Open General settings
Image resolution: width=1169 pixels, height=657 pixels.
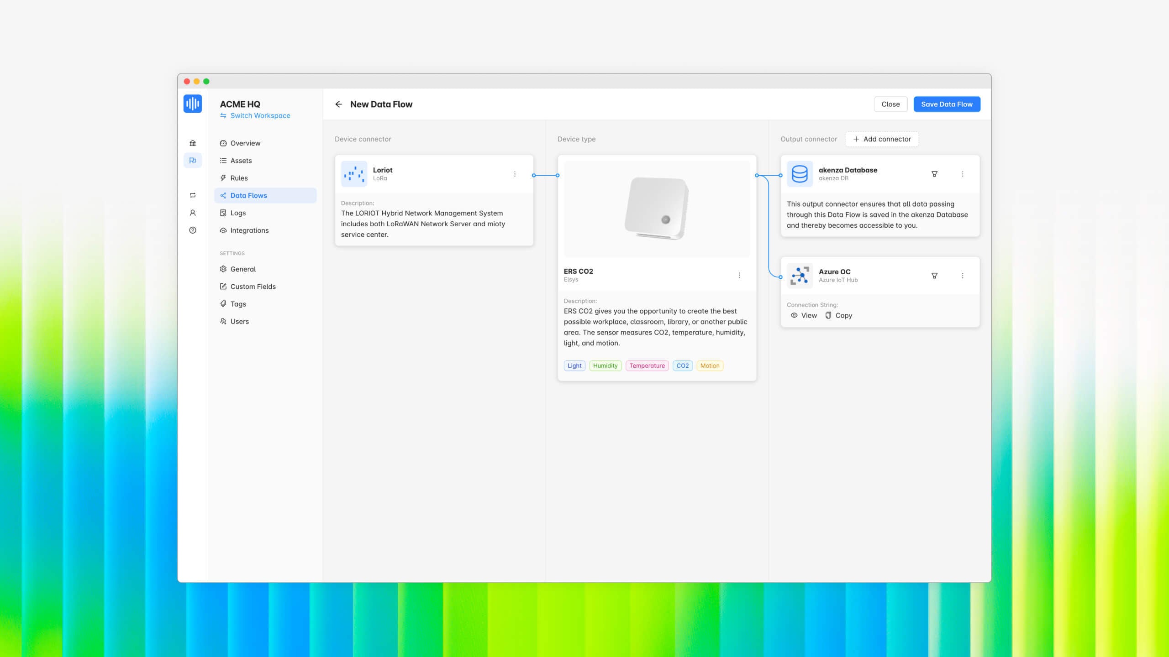coord(265,269)
